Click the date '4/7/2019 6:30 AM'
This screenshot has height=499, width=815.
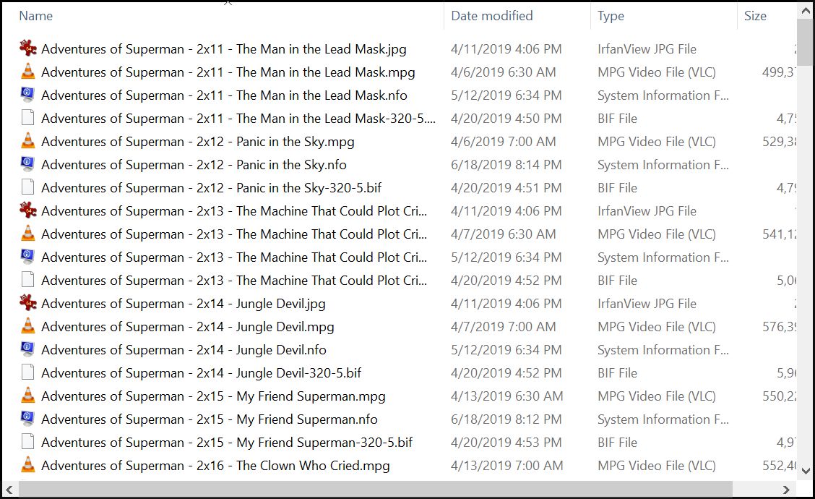pyautogui.click(x=503, y=234)
